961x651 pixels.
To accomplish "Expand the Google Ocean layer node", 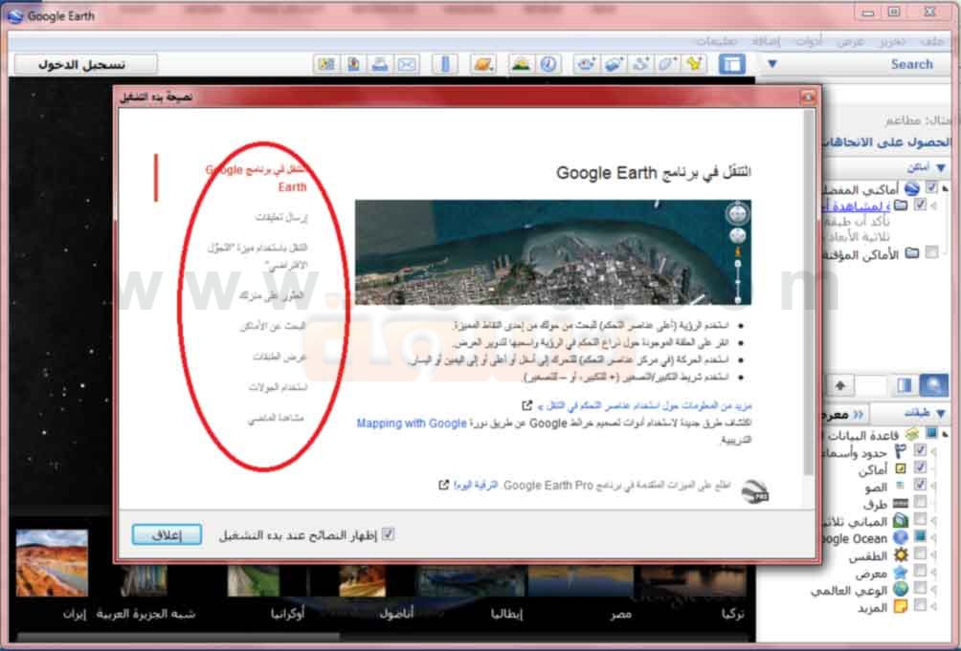I will coord(934,538).
